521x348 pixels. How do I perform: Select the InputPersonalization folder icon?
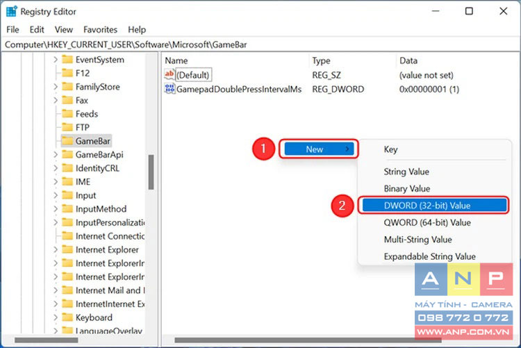click(x=67, y=222)
